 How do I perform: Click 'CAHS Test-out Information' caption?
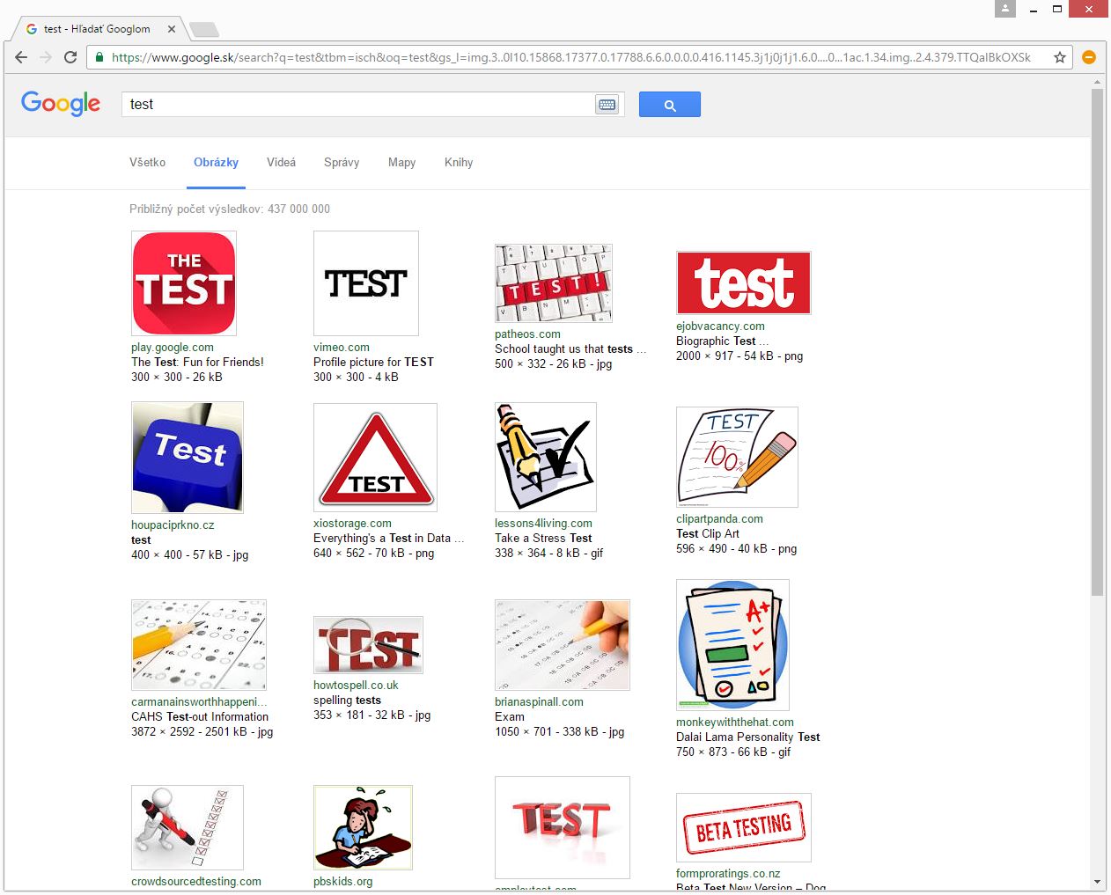coord(200,717)
